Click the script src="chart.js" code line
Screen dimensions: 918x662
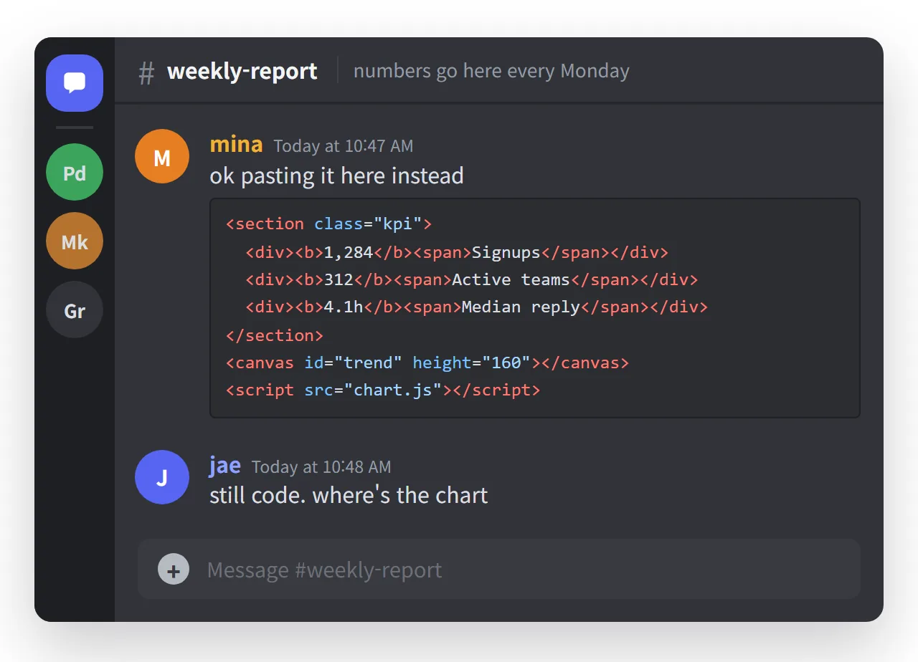[383, 390]
